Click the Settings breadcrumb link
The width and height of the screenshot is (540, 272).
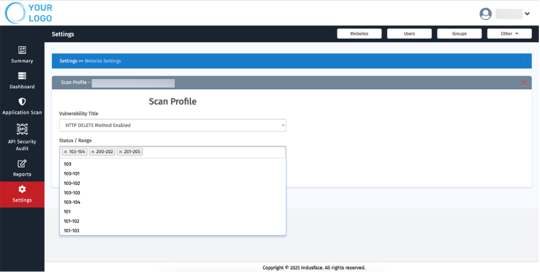point(68,61)
